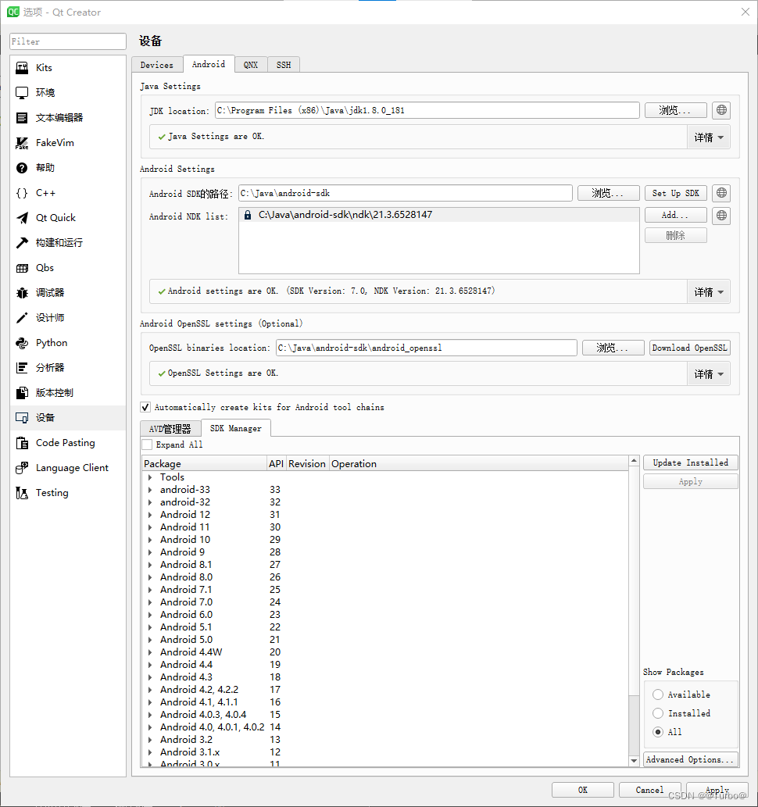Select the NDK path 21.3.6528147 entry

(438, 215)
